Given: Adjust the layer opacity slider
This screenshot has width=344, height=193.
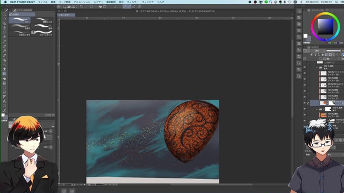Looking at the screenshot, I should [333, 50].
